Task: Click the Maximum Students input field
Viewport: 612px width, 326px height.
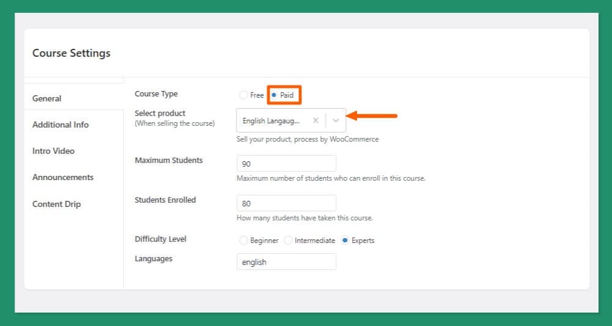Action: point(286,164)
